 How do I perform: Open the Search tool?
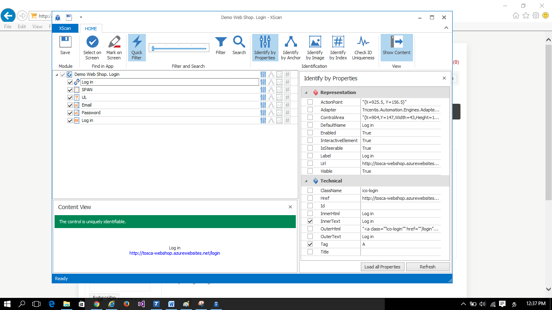239,47
